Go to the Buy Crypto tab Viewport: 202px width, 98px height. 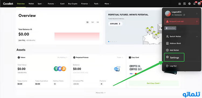coord(73,4)
